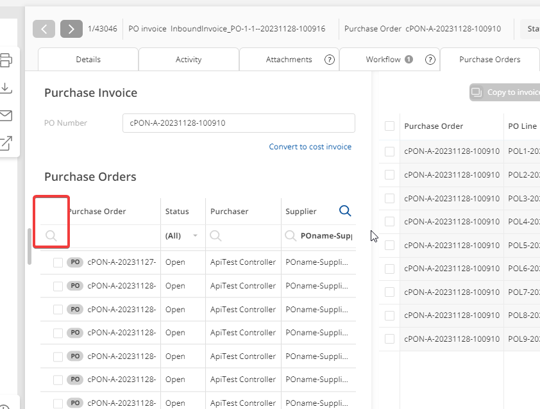540x409 pixels.
Task: Check the POL1 purchase order line row
Action: point(389,151)
